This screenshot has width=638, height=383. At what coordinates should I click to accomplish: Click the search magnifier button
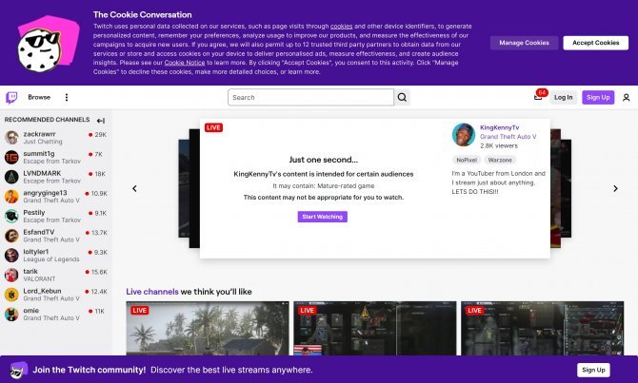tap(402, 98)
